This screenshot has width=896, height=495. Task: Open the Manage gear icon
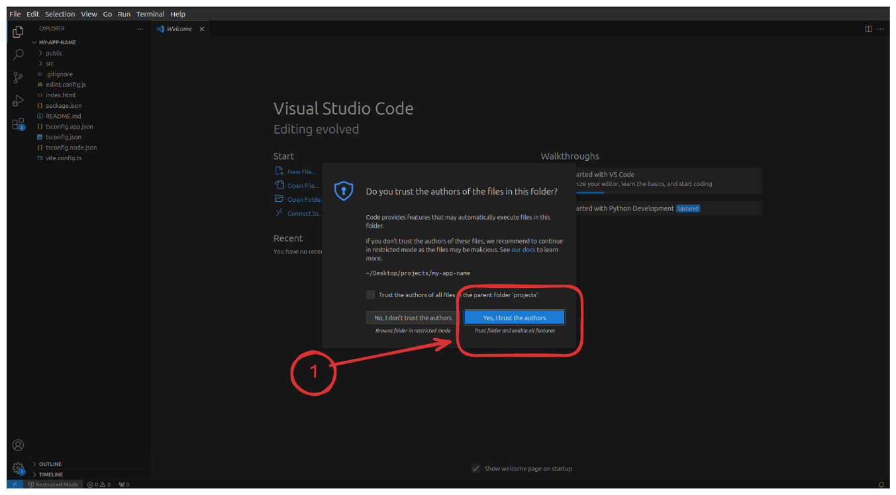(17, 468)
